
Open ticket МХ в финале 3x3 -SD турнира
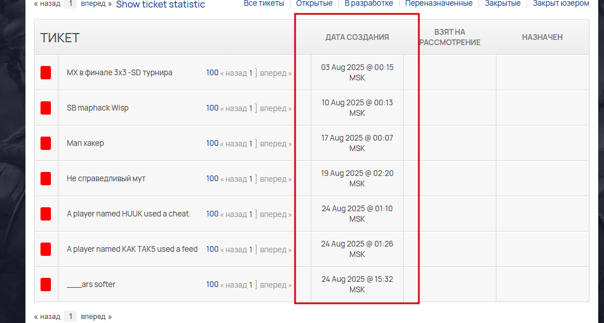pos(119,72)
